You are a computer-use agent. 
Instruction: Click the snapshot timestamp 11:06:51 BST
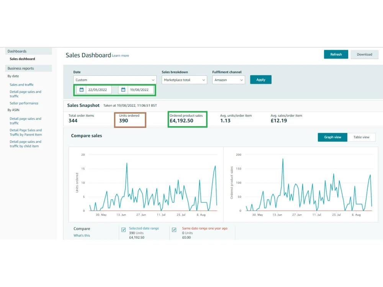point(147,106)
